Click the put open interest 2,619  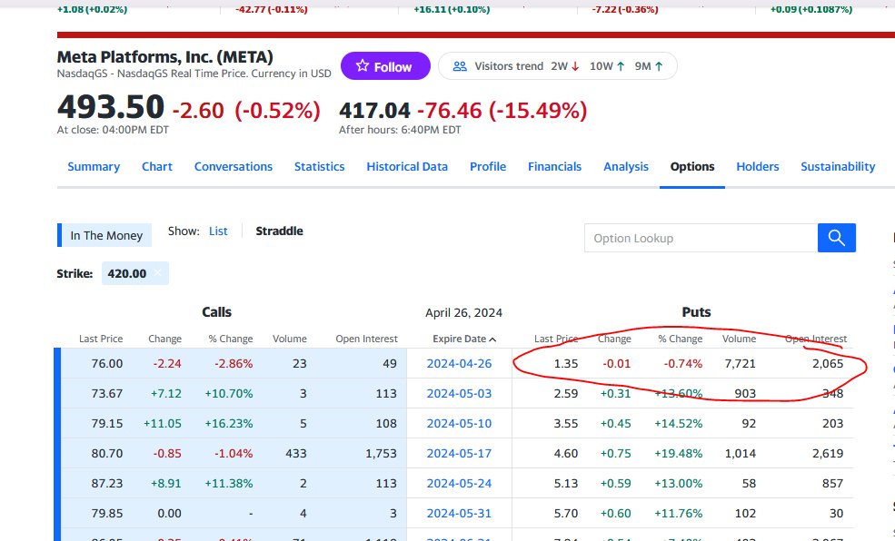tap(828, 453)
